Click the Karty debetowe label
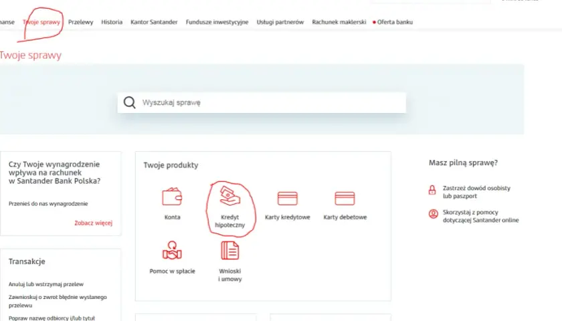Screen dimensions: 562x321 345,217
